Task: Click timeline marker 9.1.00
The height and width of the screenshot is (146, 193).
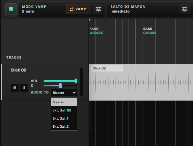Action: 148,29
